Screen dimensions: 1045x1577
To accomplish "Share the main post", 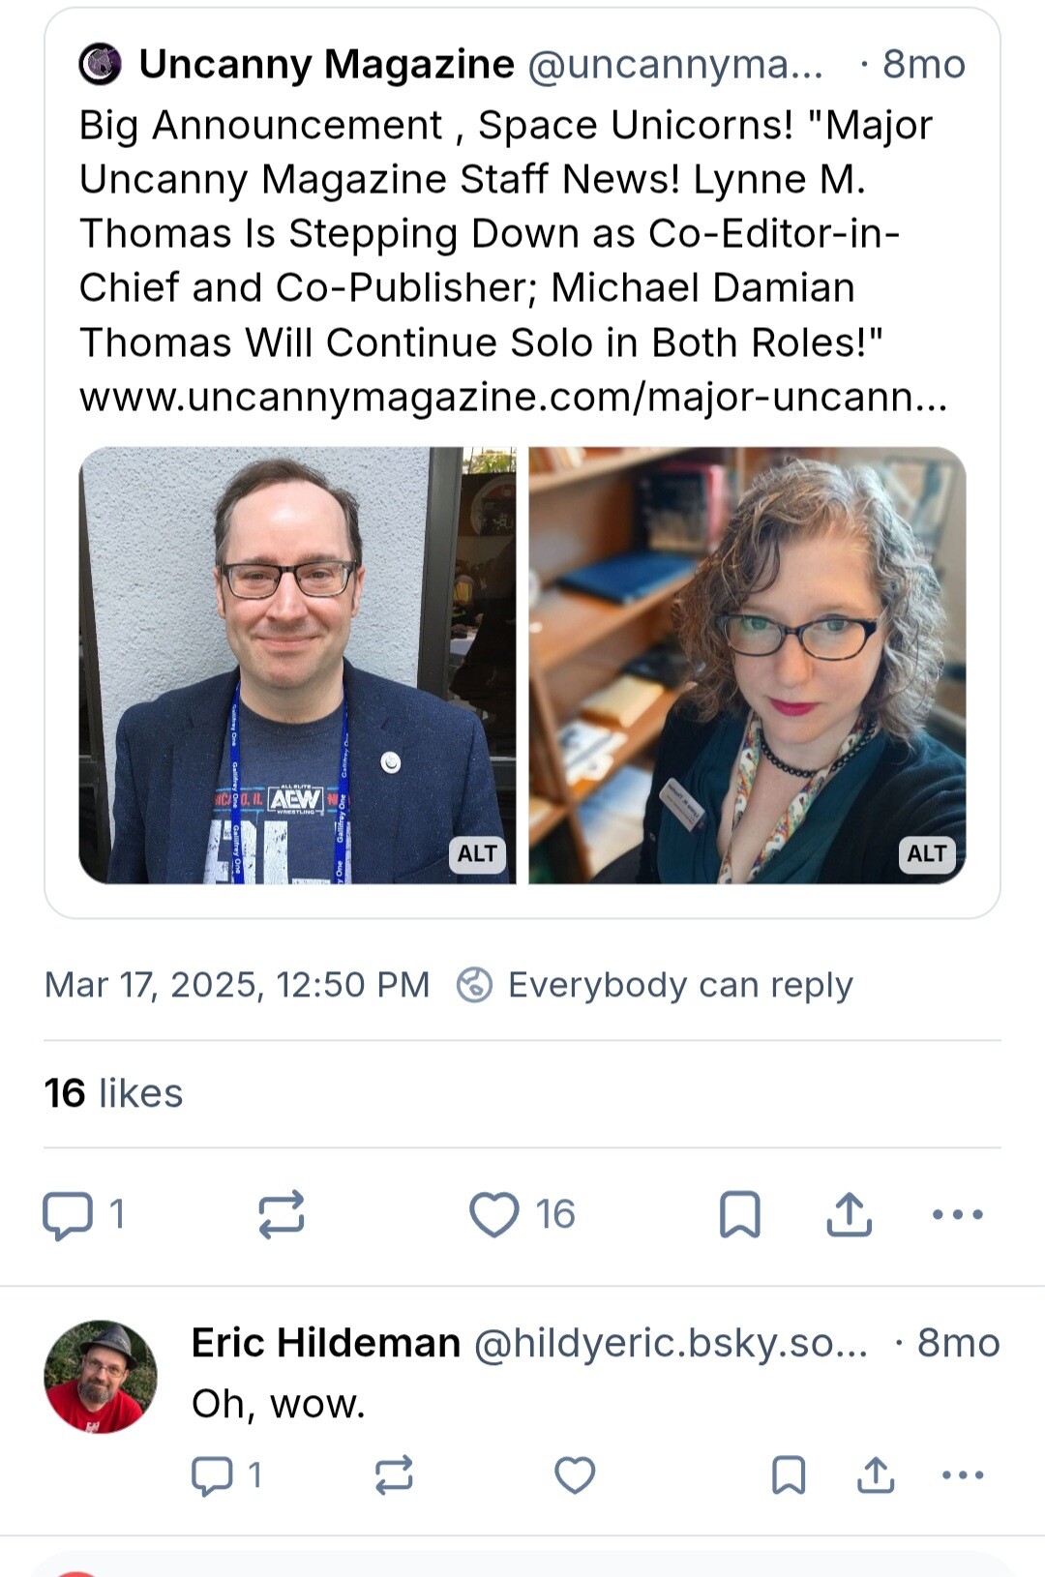I will 850,1214.
